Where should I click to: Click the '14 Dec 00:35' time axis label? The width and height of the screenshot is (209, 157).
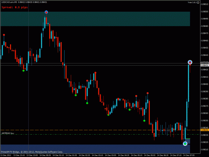[x=45, y=155]
